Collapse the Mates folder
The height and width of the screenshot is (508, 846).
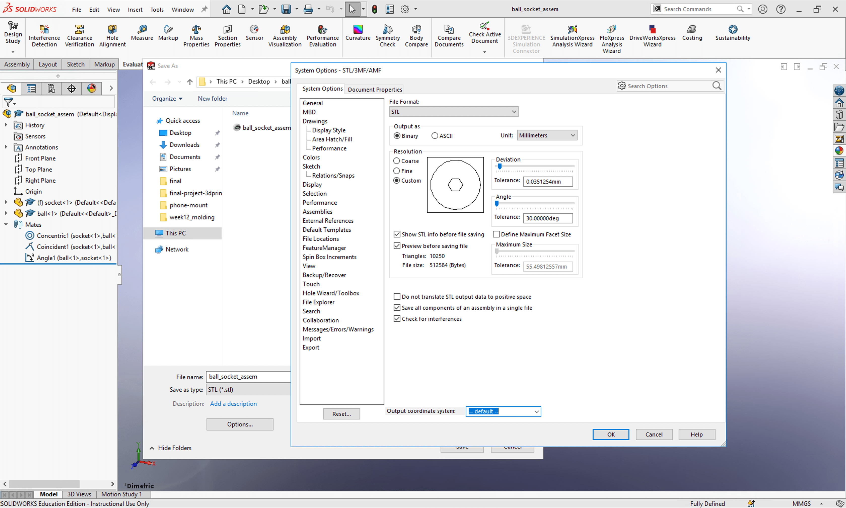6,225
